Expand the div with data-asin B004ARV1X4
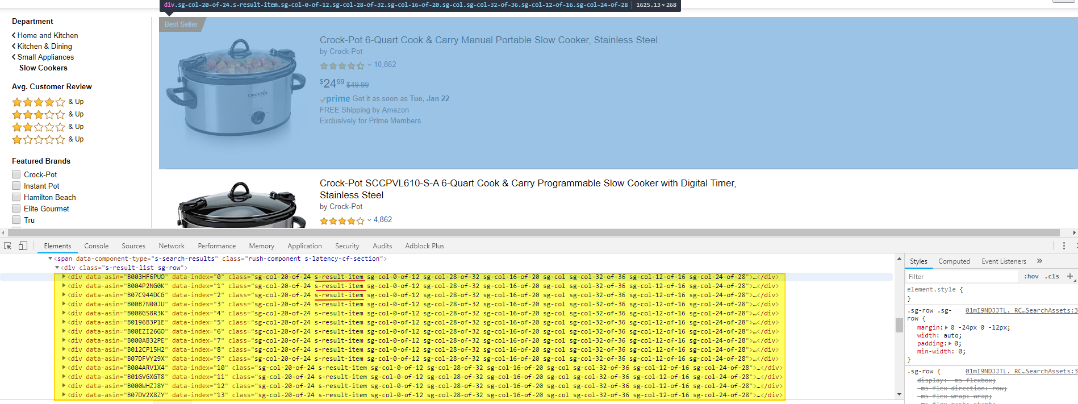The height and width of the screenshot is (404, 1078). [64, 368]
